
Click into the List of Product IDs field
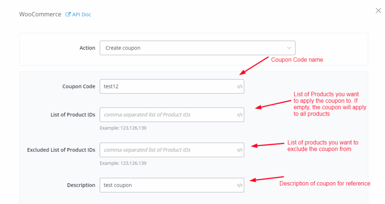[167, 115]
